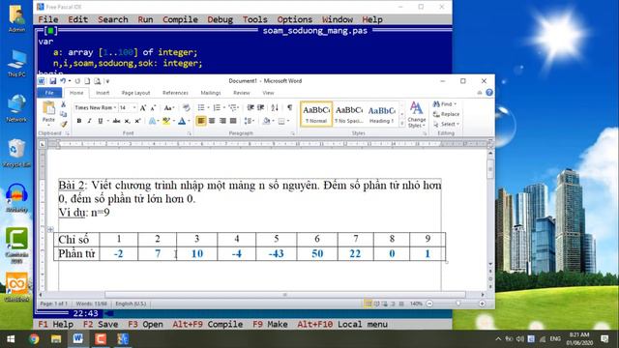Apply superscript formatting
Image resolution: width=619 pixels, height=348 pixels.
coord(137,121)
